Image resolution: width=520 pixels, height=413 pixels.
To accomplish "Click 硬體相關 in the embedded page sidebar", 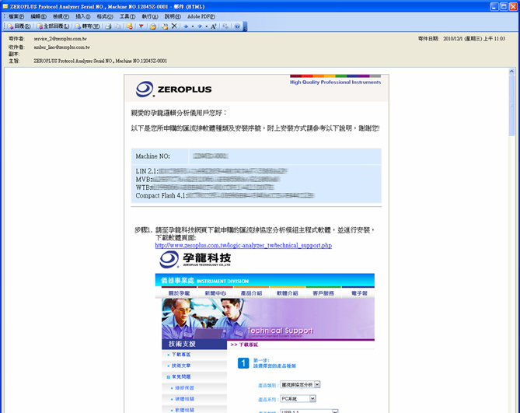I will click(x=184, y=399).
